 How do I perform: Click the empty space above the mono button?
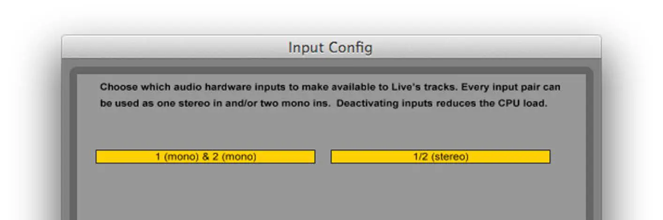(x=205, y=131)
